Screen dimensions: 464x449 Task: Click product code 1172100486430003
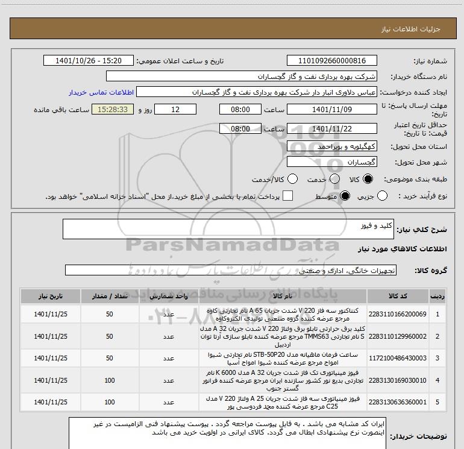coord(398,358)
